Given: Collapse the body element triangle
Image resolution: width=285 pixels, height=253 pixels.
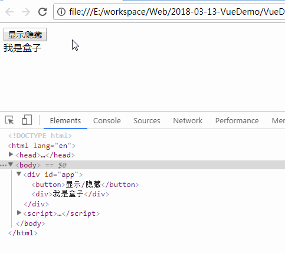Looking at the screenshot, I should tap(11, 165).
